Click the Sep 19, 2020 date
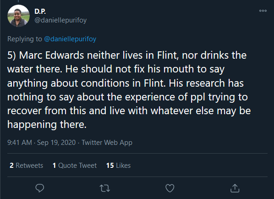Viewport: 274px width, 199px height. click(56, 143)
